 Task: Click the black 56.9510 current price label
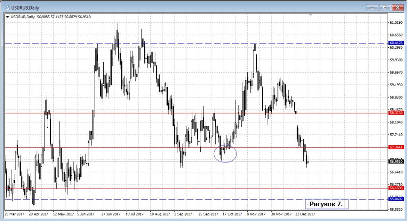click(396, 161)
